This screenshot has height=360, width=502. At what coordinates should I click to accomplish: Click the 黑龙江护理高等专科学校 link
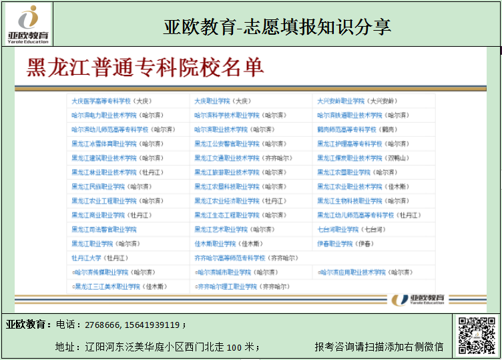[x=350, y=144]
